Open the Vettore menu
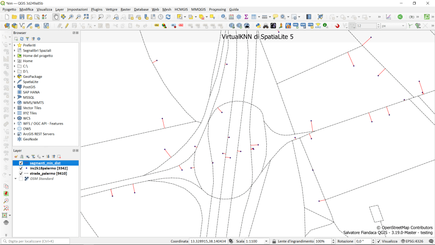The image size is (435, 245). tap(111, 9)
